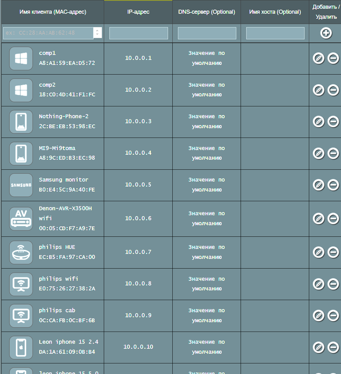Remove the comp1 entry
Image resolution: width=341 pixels, height=374 pixels.
tap(333, 58)
